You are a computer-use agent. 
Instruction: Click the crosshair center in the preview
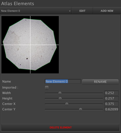[30, 45]
